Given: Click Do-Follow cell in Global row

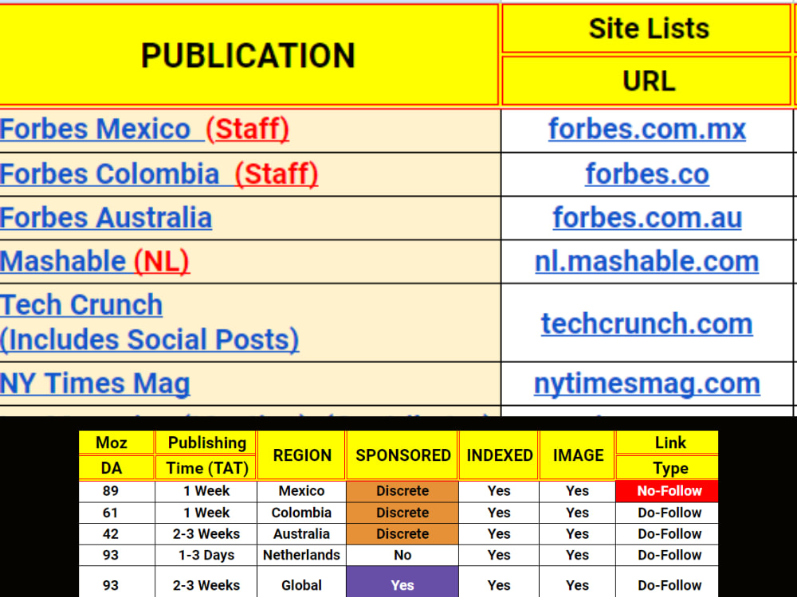Looking at the screenshot, I should coord(667,582).
